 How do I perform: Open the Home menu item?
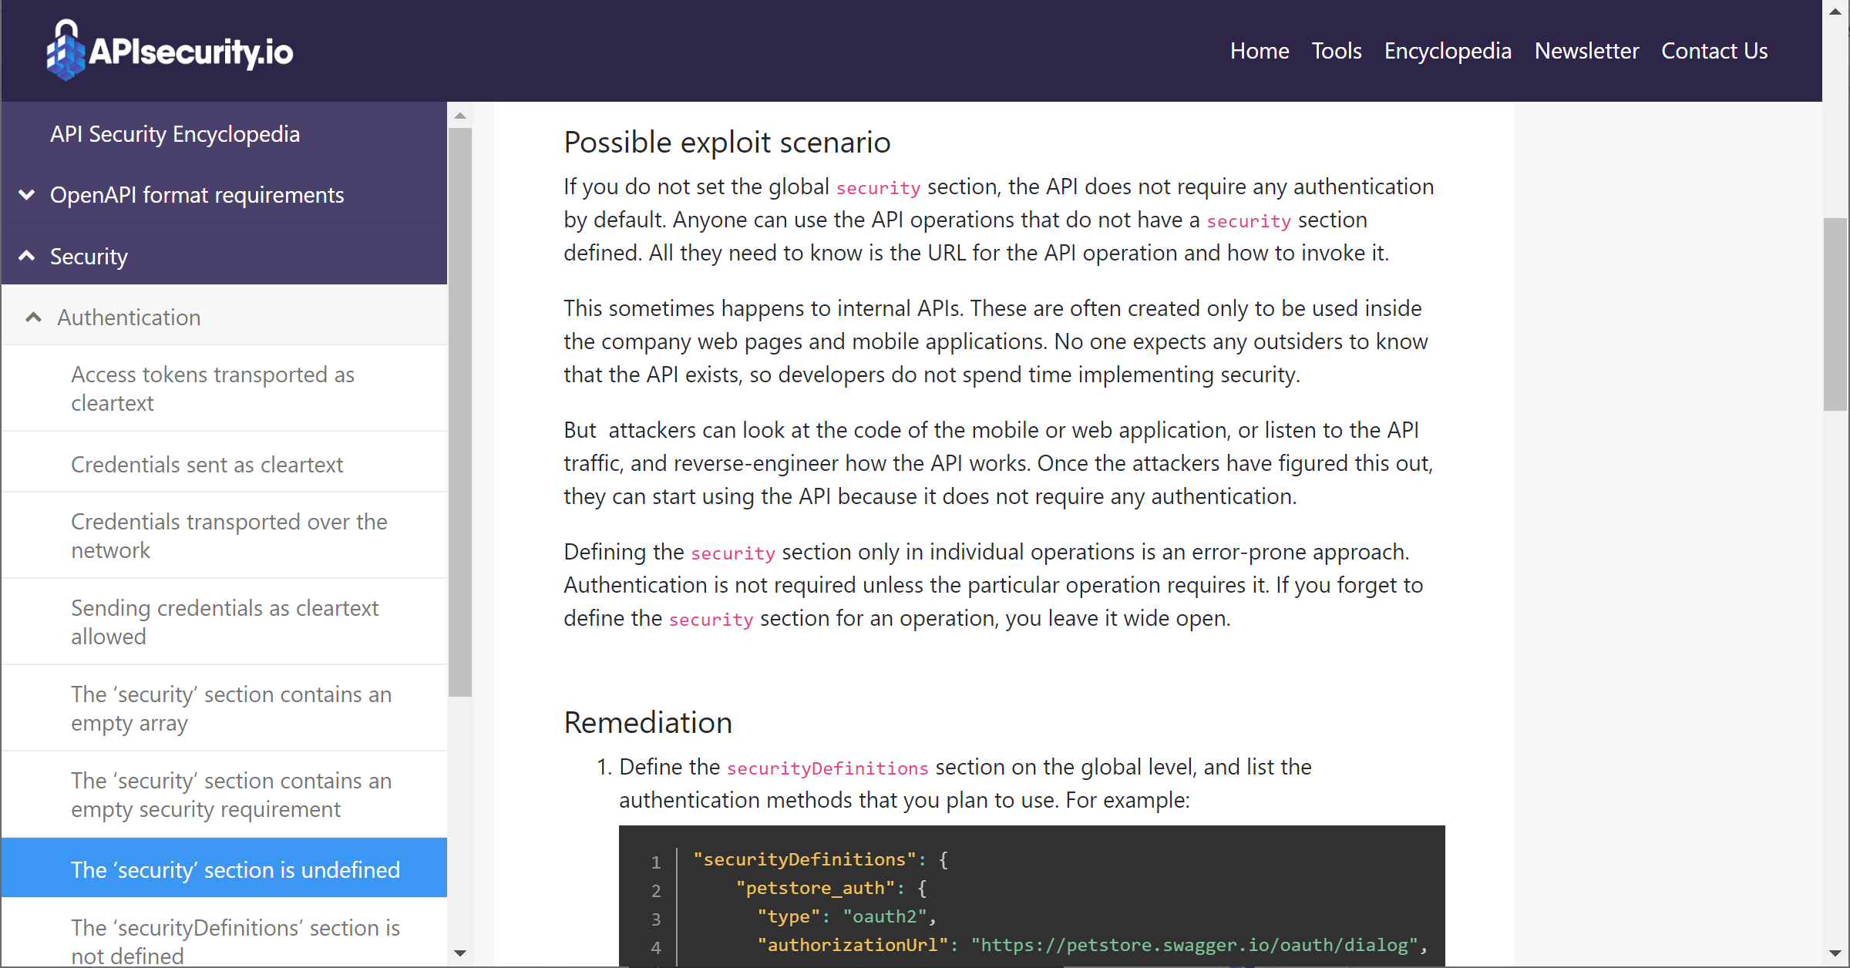click(x=1259, y=51)
